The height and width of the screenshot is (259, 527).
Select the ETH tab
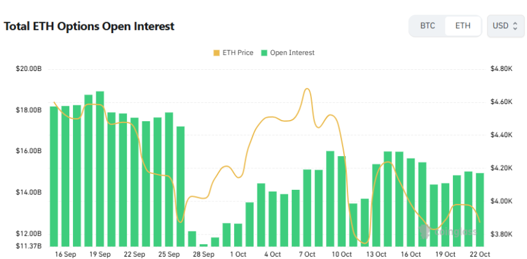tap(463, 26)
